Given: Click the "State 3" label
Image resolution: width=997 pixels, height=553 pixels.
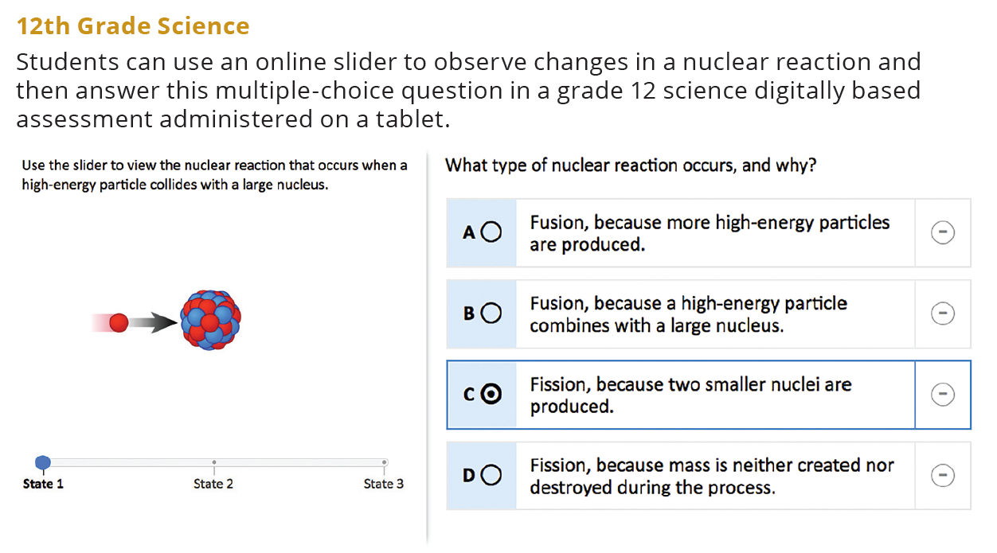Looking at the screenshot, I should click(x=384, y=484).
